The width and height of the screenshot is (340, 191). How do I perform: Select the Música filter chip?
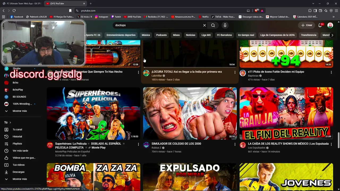[146, 35]
